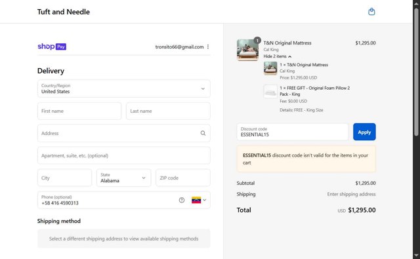The height and width of the screenshot is (259, 420).
Task: Click the invalid ESSENTIAL15 discount warning message
Action: tap(306, 159)
